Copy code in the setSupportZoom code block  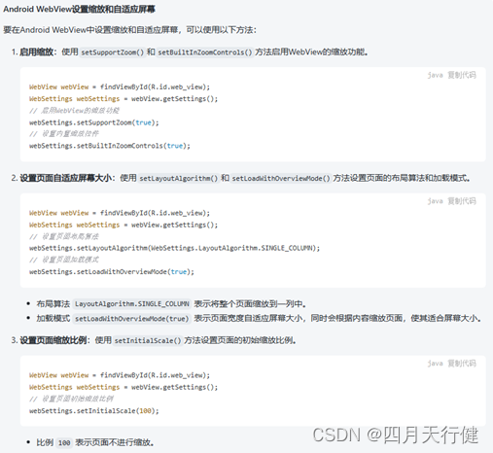point(462,75)
